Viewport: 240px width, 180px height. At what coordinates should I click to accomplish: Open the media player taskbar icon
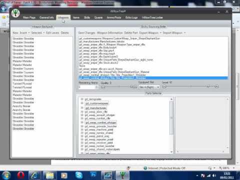(x=64, y=175)
